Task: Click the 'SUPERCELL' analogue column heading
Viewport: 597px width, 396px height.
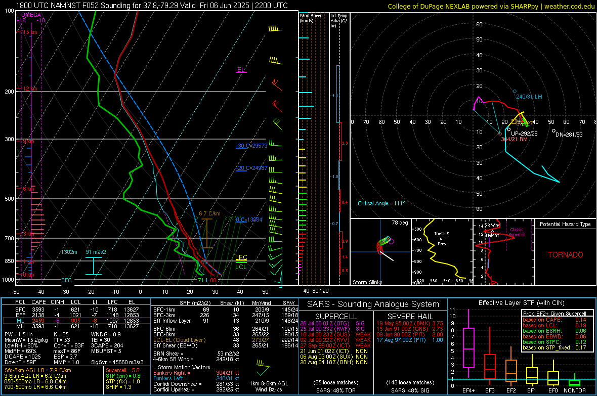Action: click(336, 317)
